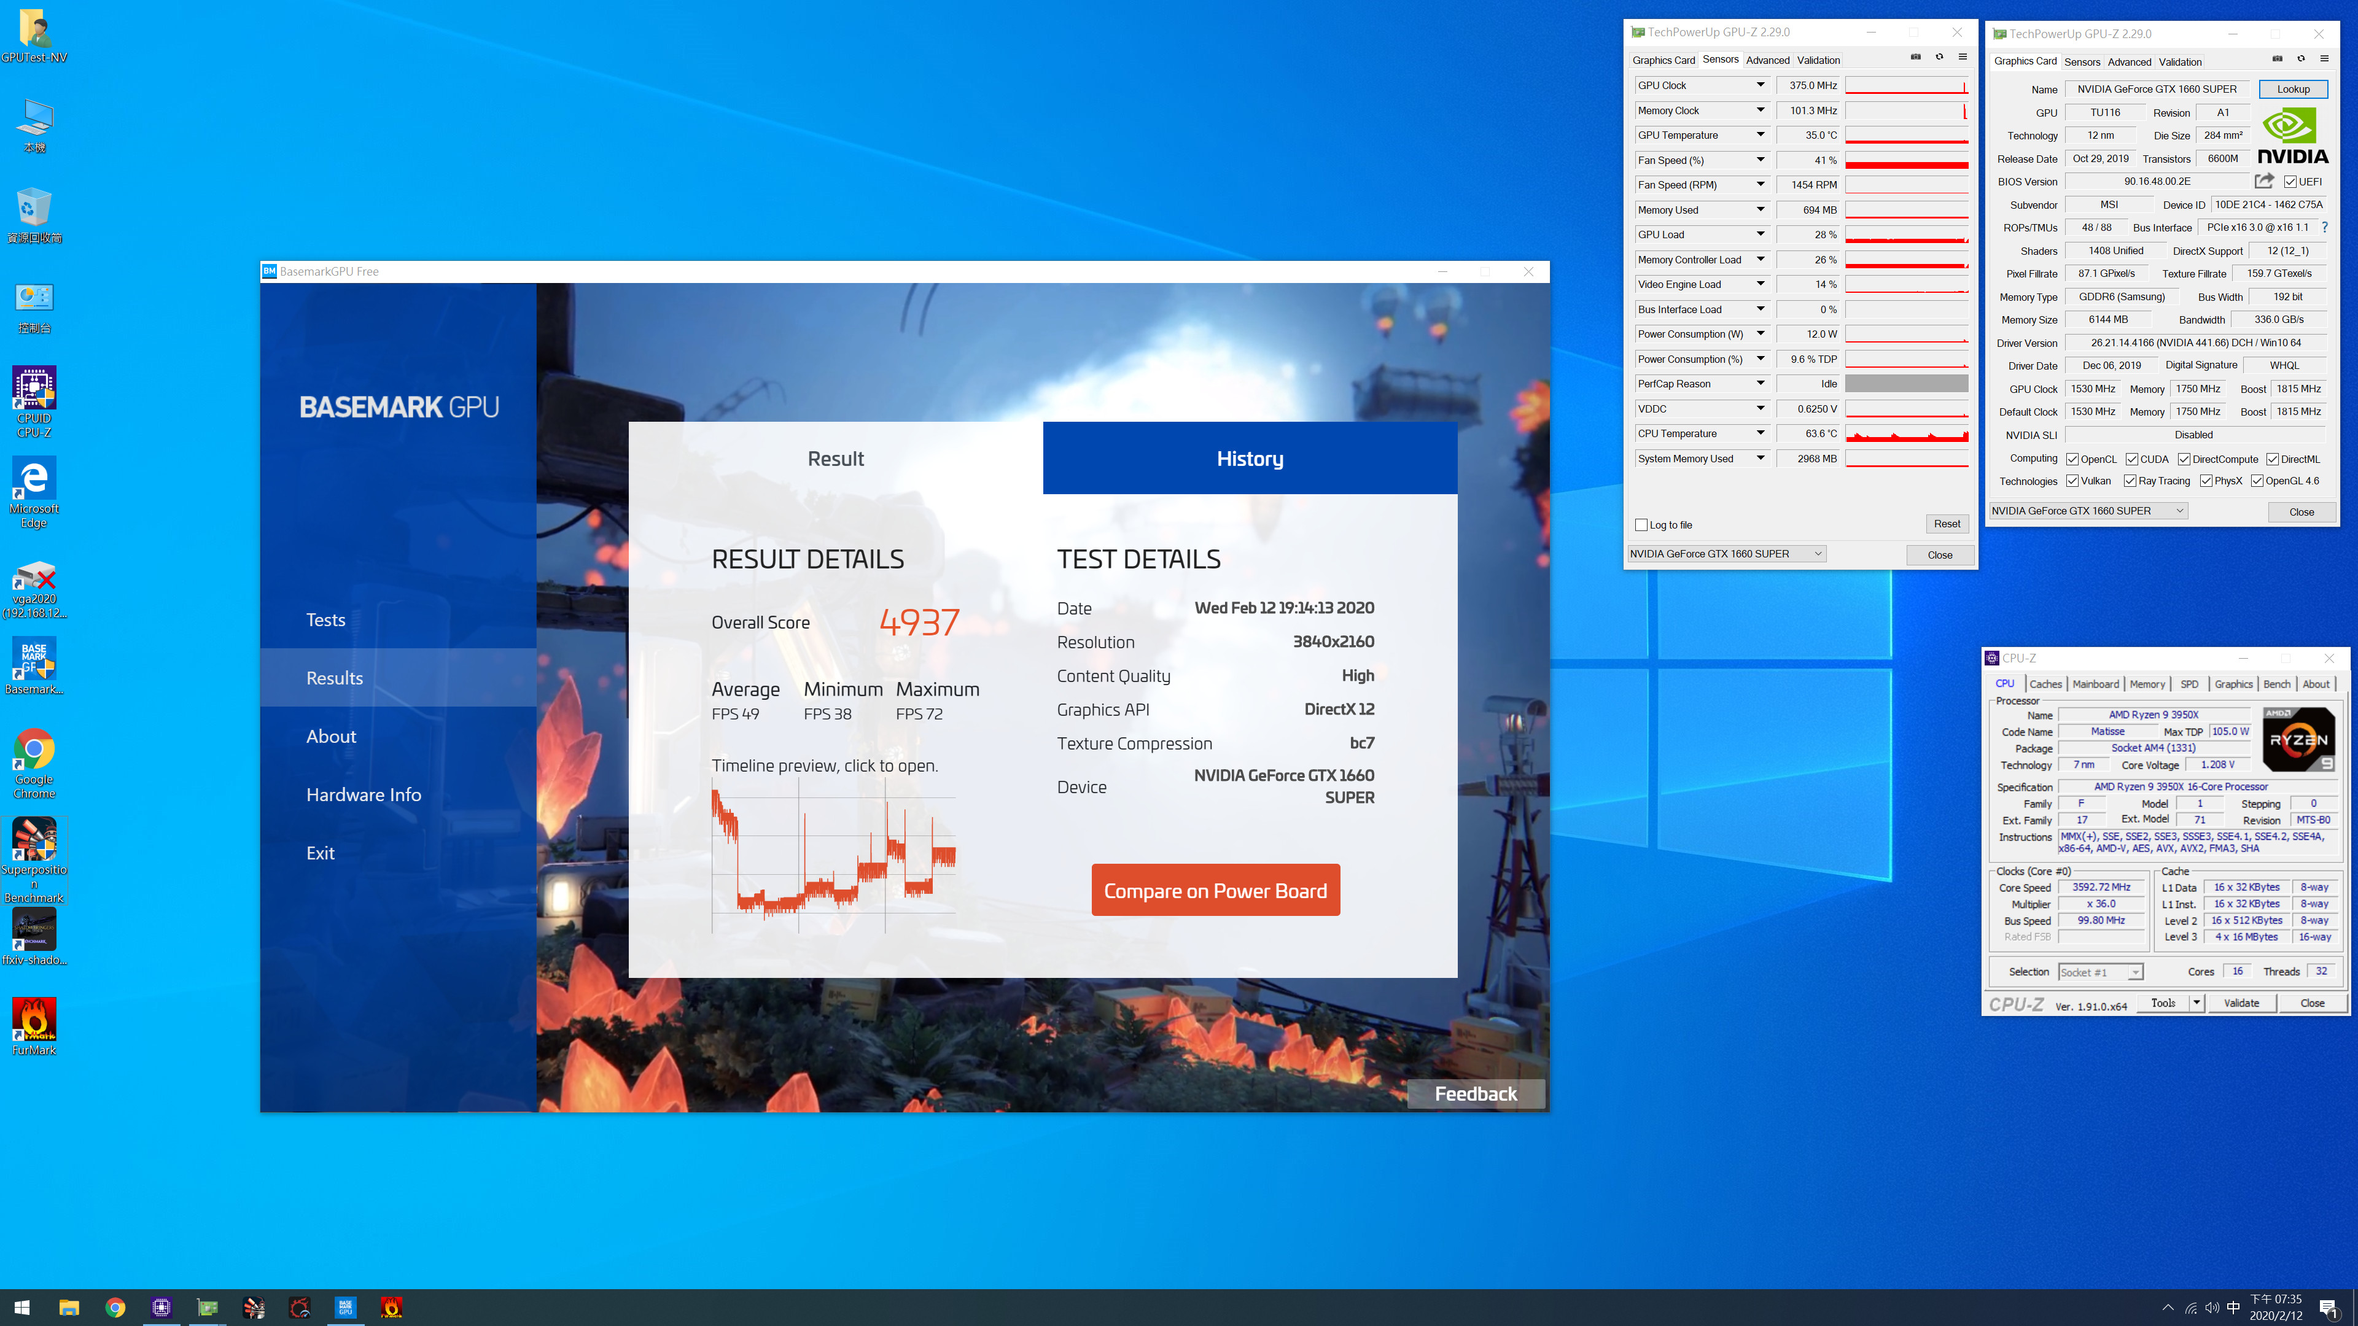The image size is (2358, 1326).
Task: Open the Basemark GPU desktop shortcut
Action: tap(34, 666)
